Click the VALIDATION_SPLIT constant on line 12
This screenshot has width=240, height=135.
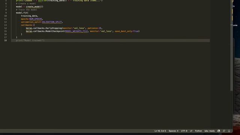[x=52, y=22]
